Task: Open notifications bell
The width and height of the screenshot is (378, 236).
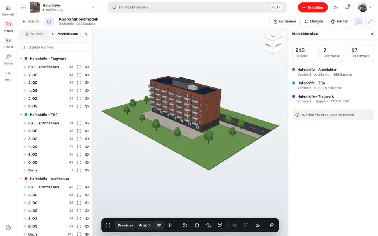Action: tap(347, 7)
